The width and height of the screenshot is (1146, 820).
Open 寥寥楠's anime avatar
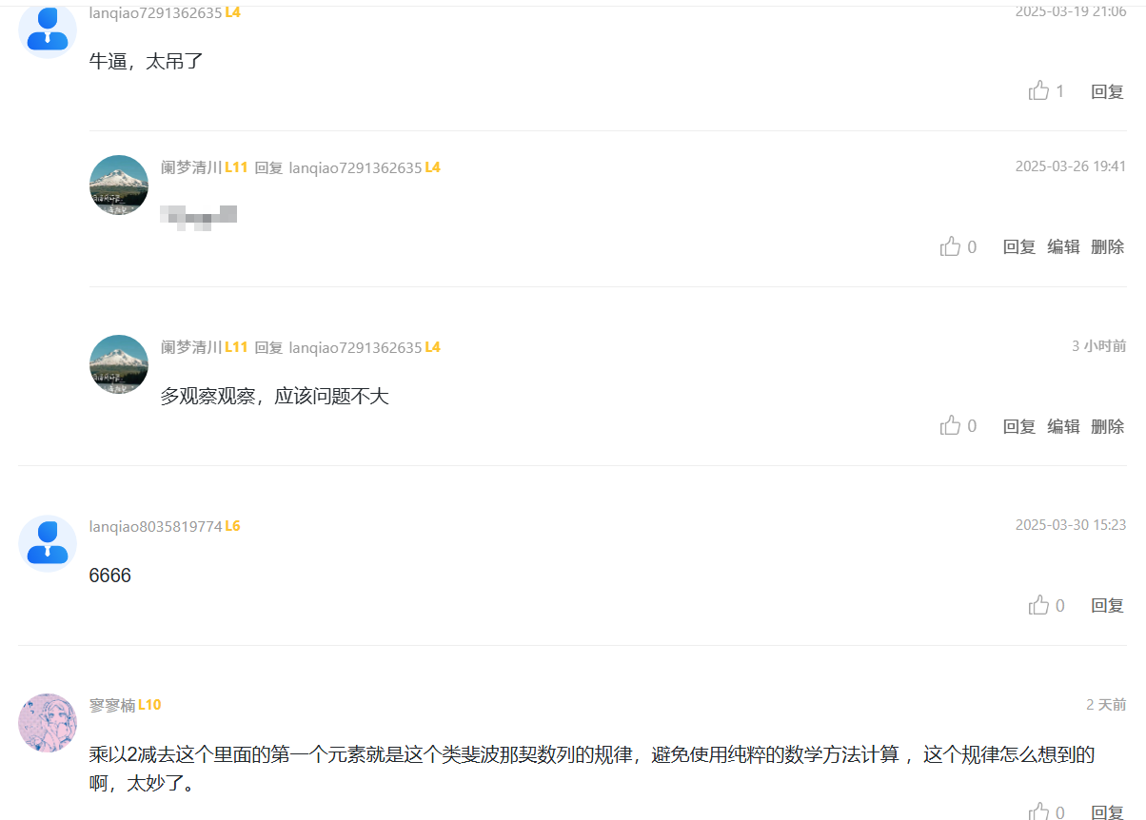click(x=48, y=723)
